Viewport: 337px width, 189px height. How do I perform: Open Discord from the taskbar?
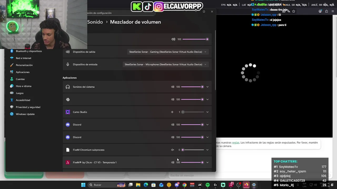(177, 185)
